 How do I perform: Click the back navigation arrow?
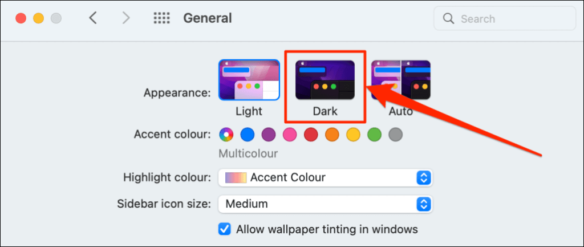(x=93, y=18)
